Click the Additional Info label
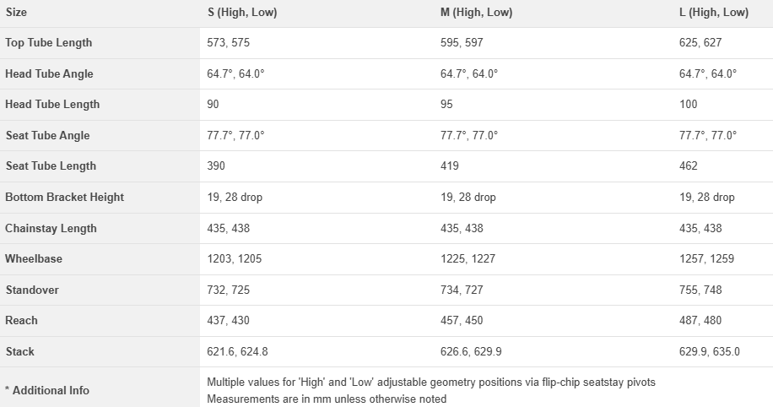Viewport: 773px width, 407px height. (x=47, y=391)
